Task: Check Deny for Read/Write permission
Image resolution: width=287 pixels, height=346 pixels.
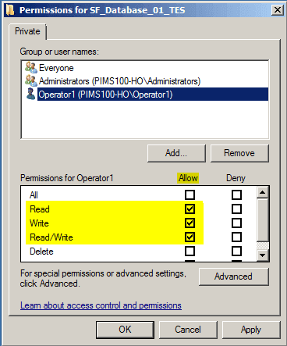Action: 236,237
